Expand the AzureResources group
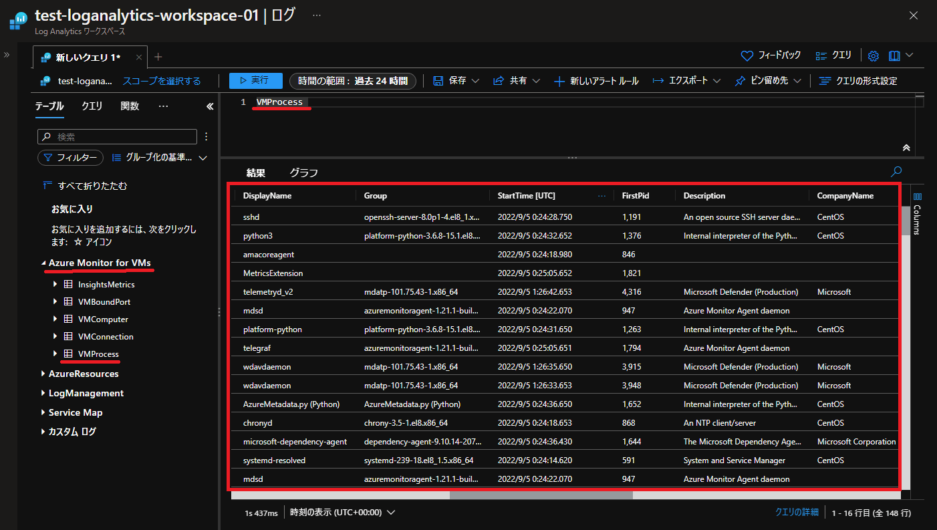 43,374
